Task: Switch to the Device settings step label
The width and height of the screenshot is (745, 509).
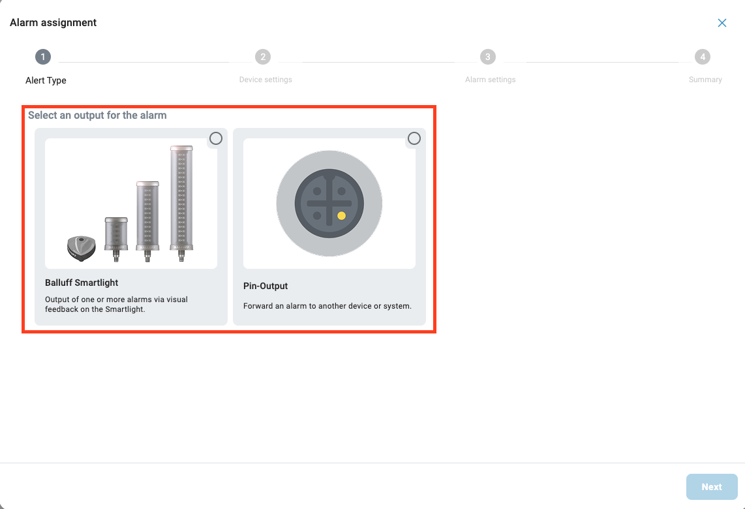Action: pyautogui.click(x=266, y=80)
